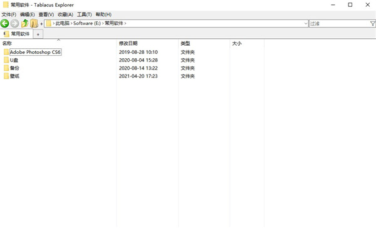Expand chevron after 常用软件 in path

tap(125, 24)
